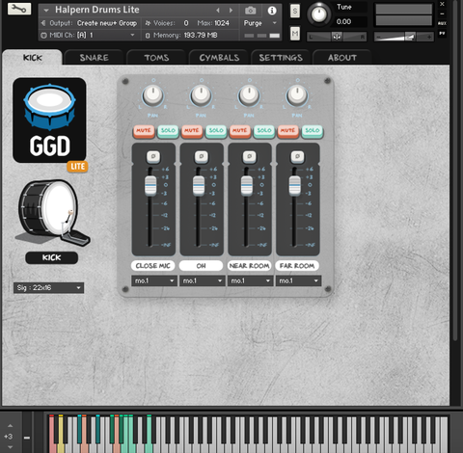Switch to the ABOUT tab
The image size is (463, 453).
pos(342,58)
